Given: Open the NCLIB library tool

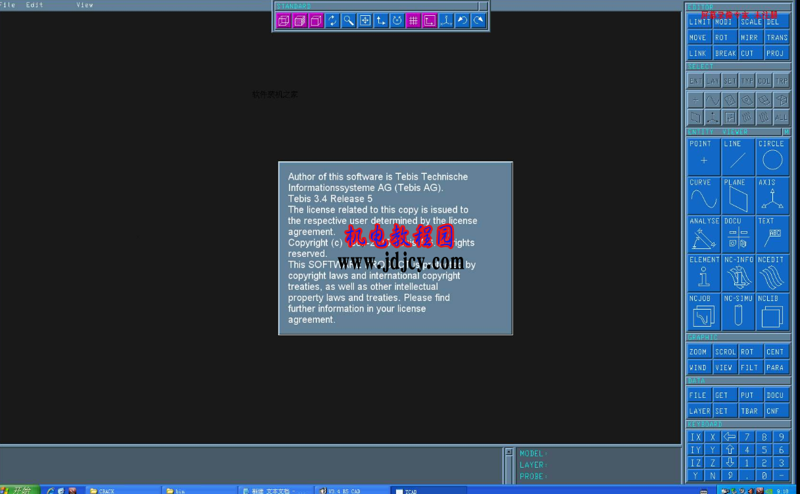Looking at the screenshot, I should click(x=772, y=312).
